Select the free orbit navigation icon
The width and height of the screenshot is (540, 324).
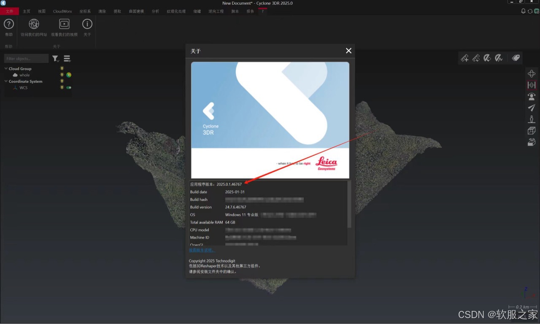[x=532, y=74]
